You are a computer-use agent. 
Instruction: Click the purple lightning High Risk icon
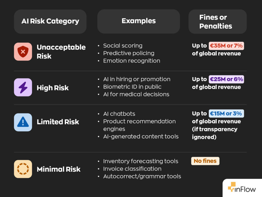pos(23,87)
